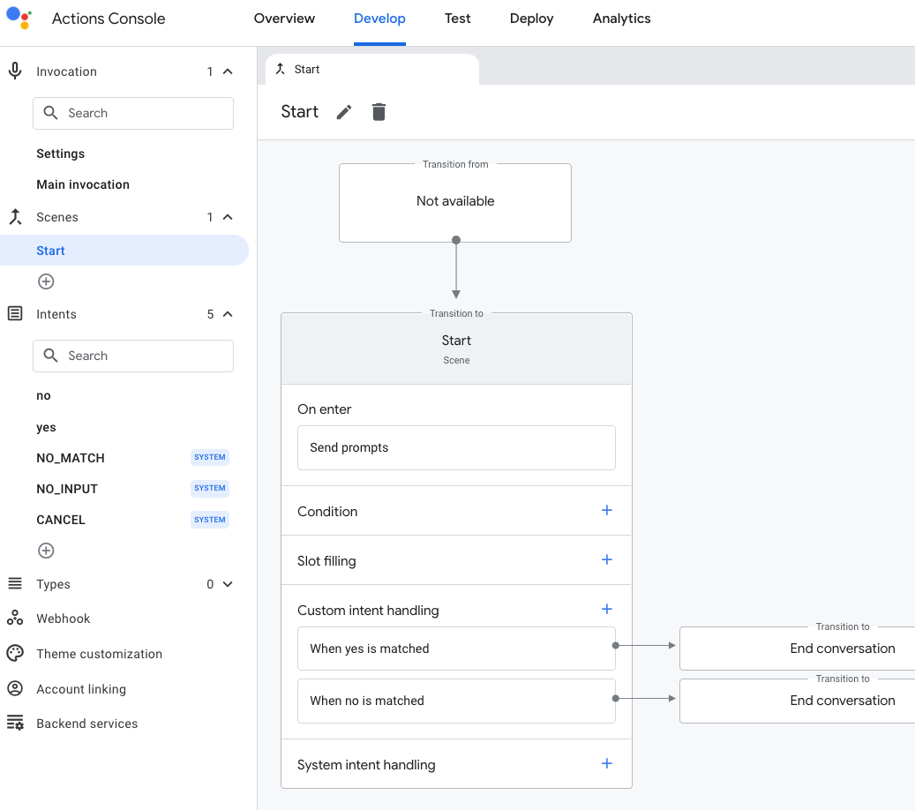Collapse the Intents section chevron
Screen dimensions: 915x810
pyautogui.click(x=228, y=314)
